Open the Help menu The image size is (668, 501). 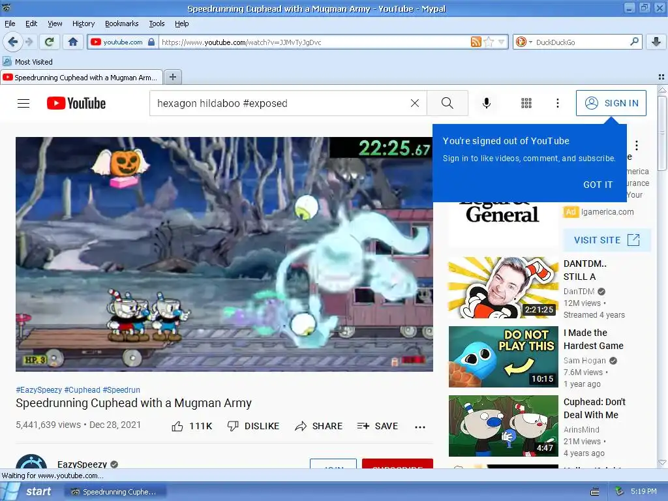pos(181,23)
